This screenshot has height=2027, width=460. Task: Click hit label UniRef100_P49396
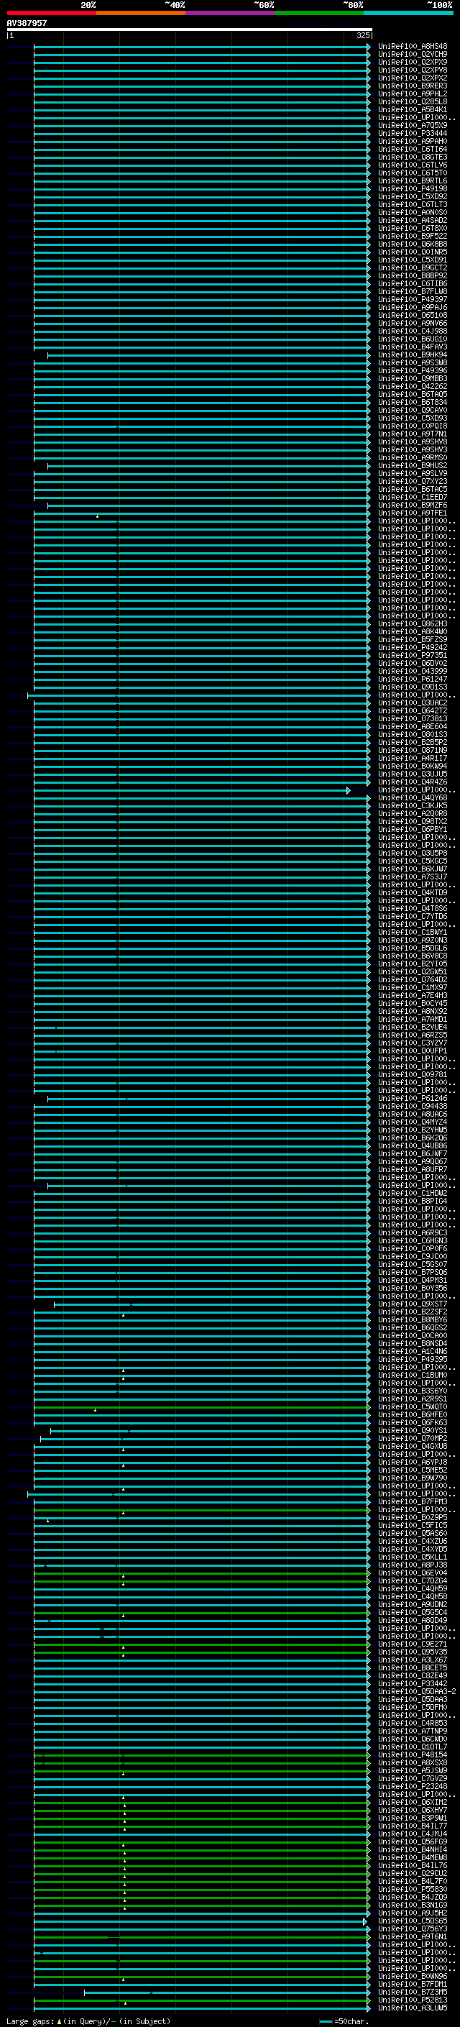[412, 370]
